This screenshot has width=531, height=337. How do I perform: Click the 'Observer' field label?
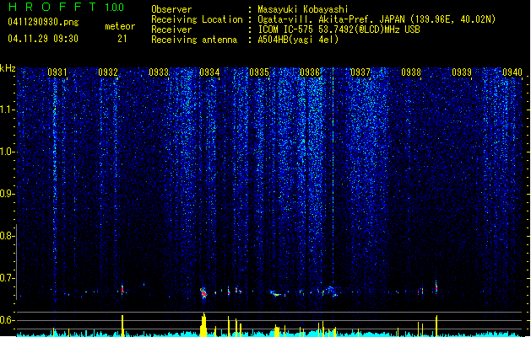(x=171, y=9)
